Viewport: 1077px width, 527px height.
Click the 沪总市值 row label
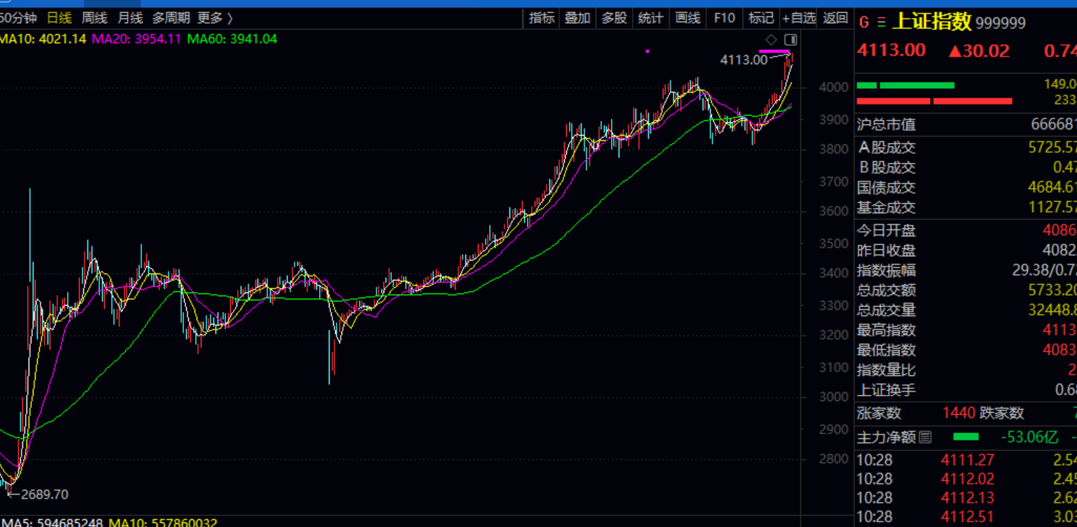(886, 125)
